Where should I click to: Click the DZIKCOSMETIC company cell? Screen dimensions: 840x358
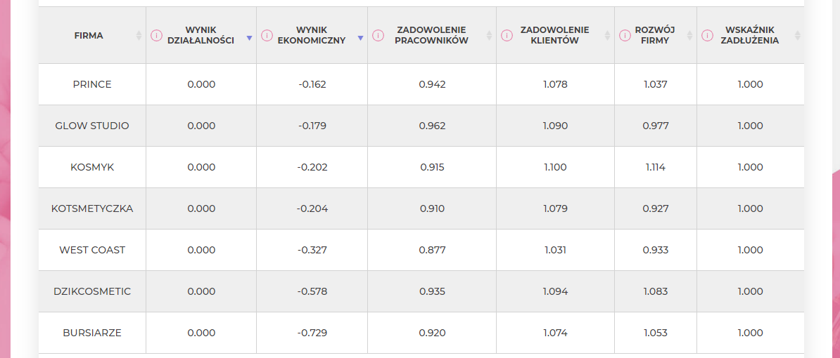coord(92,291)
